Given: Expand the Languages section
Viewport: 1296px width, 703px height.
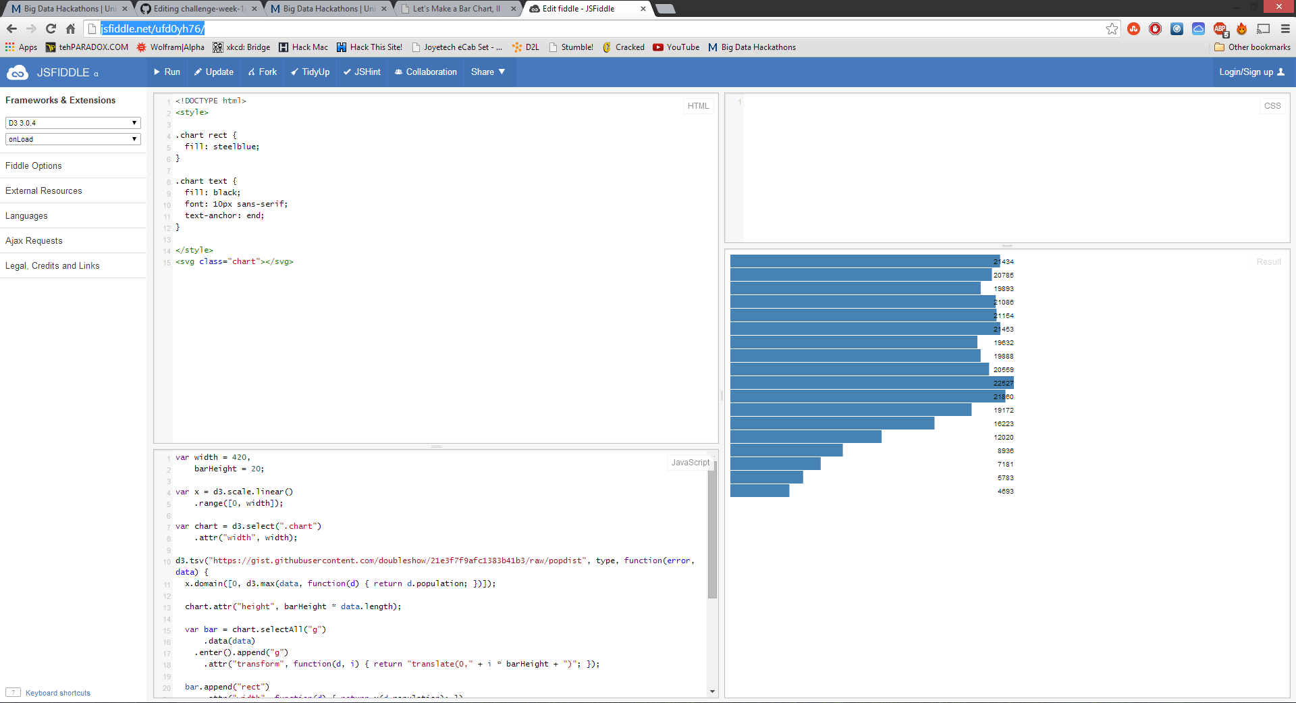Looking at the screenshot, I should coord(73,215).
